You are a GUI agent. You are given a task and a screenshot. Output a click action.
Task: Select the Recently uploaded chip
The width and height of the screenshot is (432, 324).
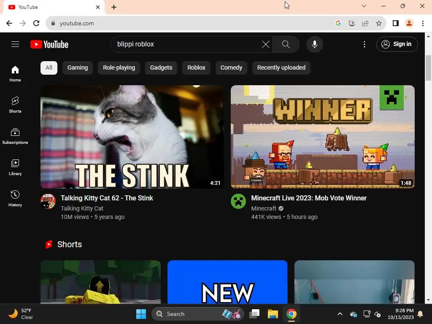pyautogui.click(x=281, y=68)
